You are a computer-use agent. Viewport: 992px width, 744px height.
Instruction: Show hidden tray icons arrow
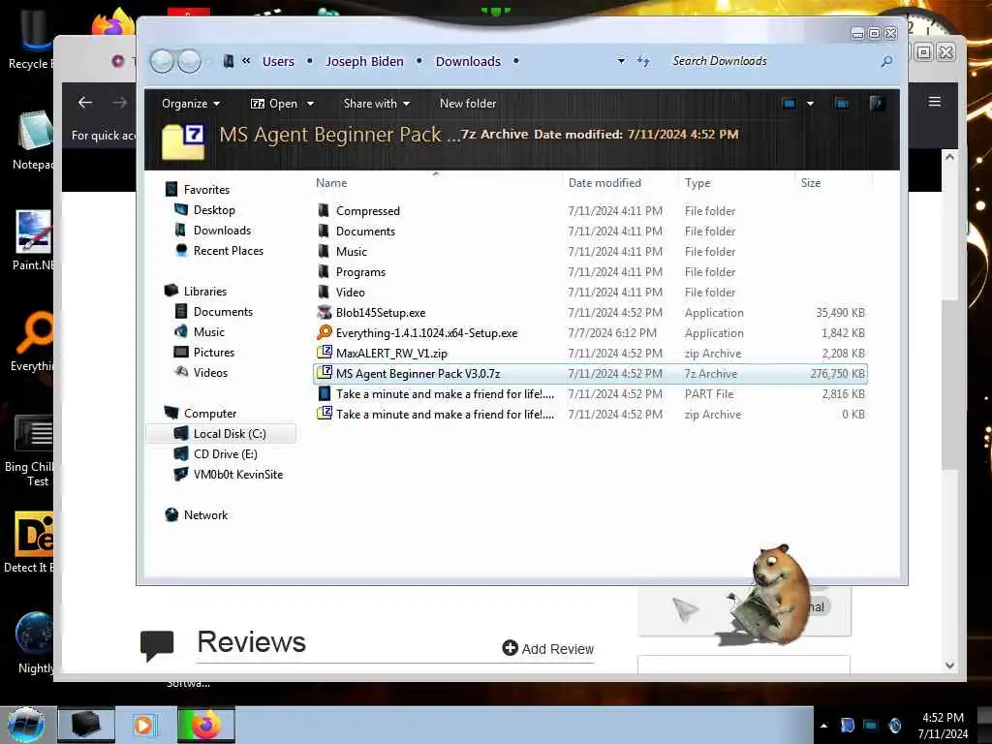(823, 726)
